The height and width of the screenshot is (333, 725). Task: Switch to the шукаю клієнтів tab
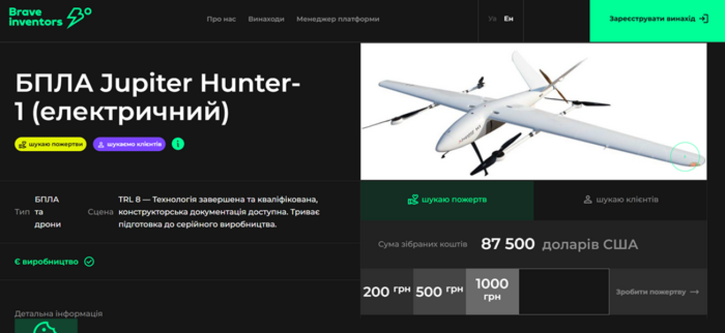(x=620, y=200)
